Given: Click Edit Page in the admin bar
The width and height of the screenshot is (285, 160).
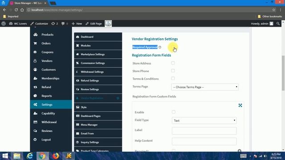Looking at the screenshot, I should [94, 24].
